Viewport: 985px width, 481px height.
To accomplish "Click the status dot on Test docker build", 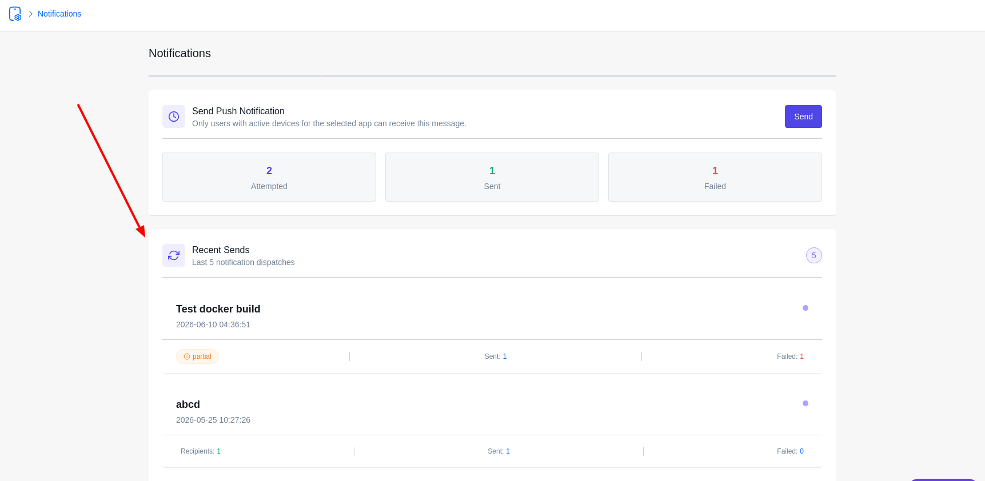I will tap(805, 308).
